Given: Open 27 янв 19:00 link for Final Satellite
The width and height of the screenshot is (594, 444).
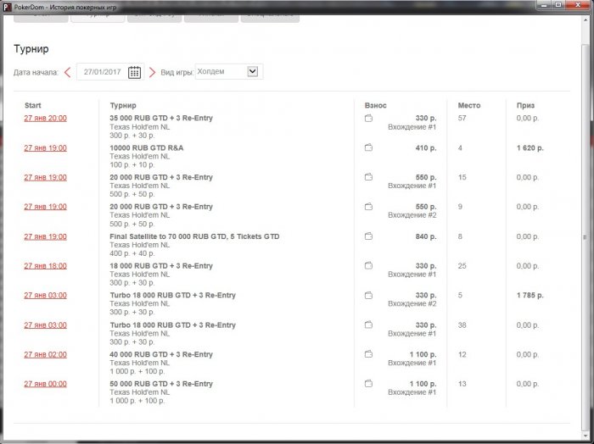Looking at the screenshot, I should (x=46, y=236).
